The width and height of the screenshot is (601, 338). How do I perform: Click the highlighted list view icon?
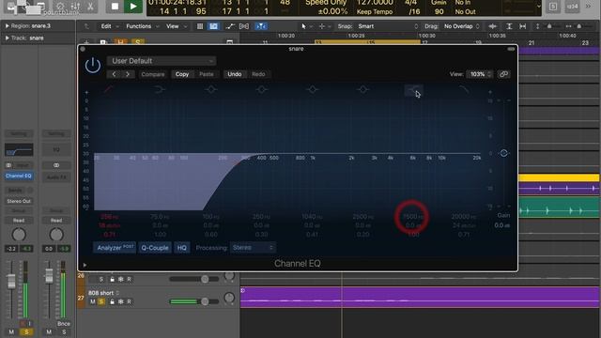point(213,26)
